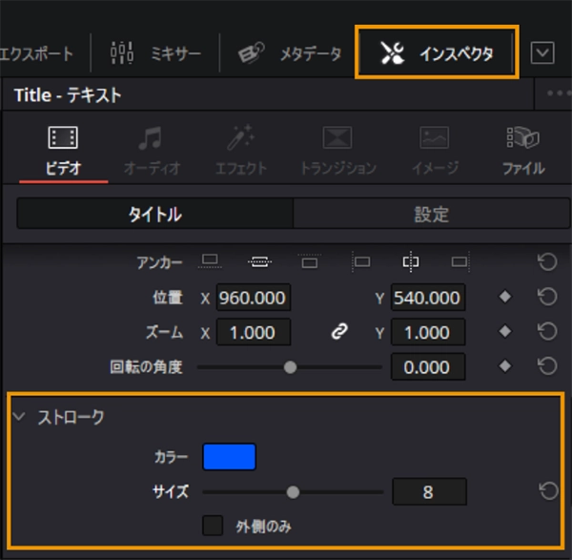Open the メタデータ panel
The width and height of the screenshot is (572, 560).
[x=289, y=53]
